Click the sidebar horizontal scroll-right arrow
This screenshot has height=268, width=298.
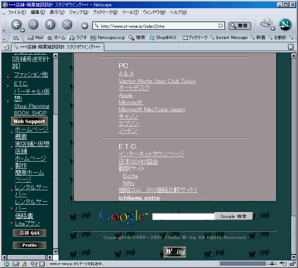click(50, 257)
